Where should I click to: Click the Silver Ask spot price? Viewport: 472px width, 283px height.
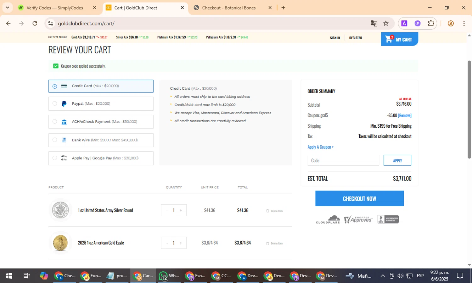132,37
